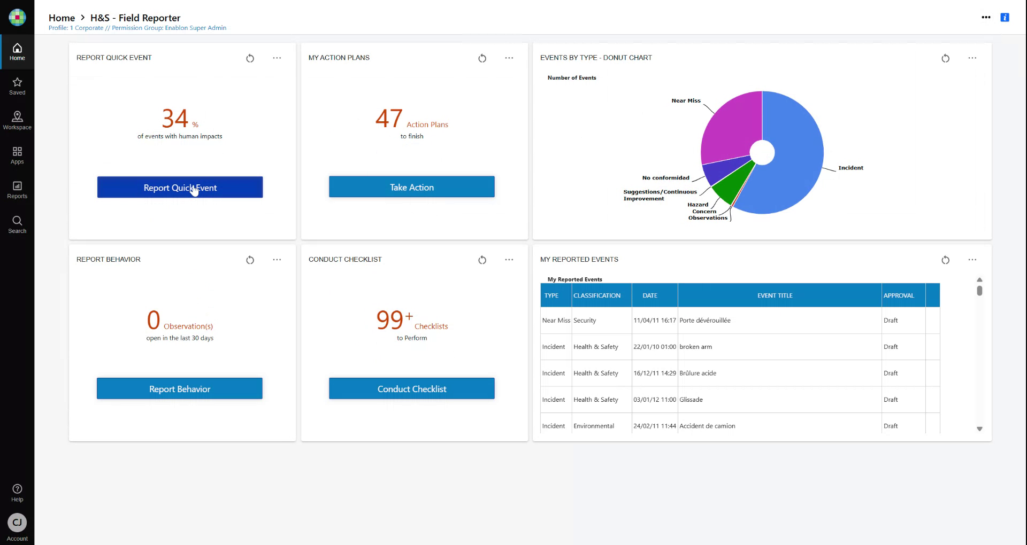Click the blue info icon top right
The image size is (1027, 545).
pos(1005,18)
